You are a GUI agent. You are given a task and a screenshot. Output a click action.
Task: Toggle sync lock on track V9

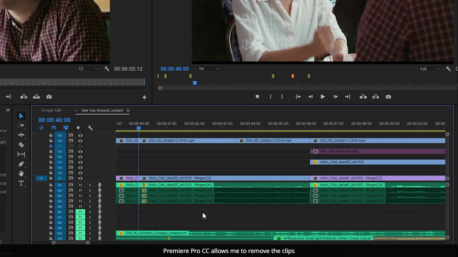pyautogui.click(x=71, y=136)
